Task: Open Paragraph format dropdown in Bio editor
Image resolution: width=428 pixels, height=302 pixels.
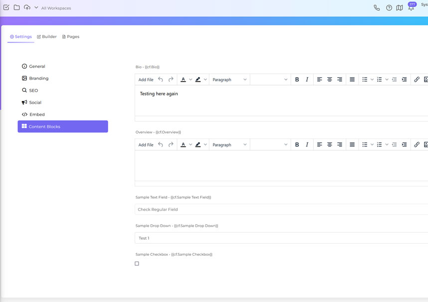Action: (229, 80)
